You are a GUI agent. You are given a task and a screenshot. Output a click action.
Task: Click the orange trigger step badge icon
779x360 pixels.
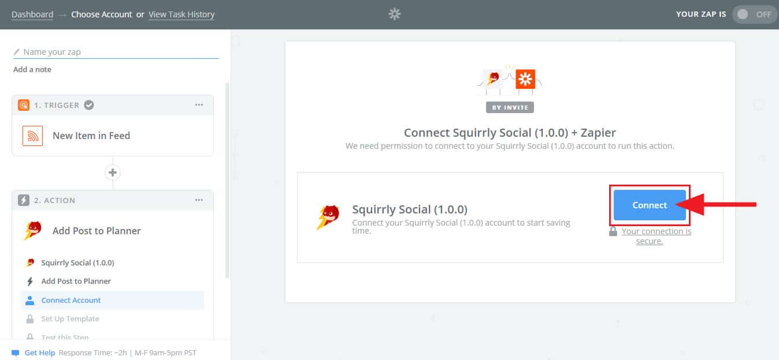24,105
